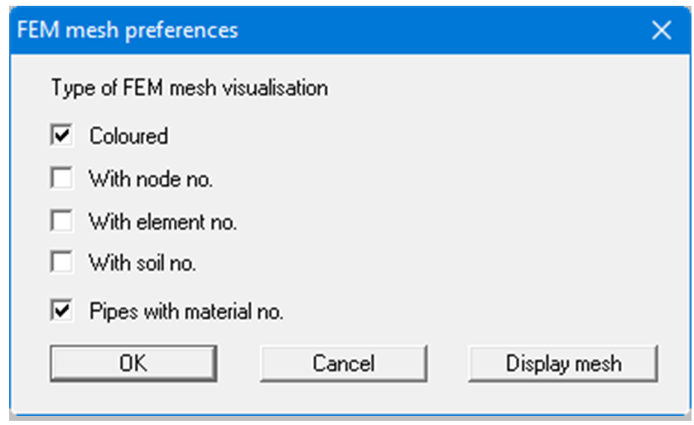Click empty space between OK and Cancel
This screenshot has width=694, height=425.
tap(239, 363)
